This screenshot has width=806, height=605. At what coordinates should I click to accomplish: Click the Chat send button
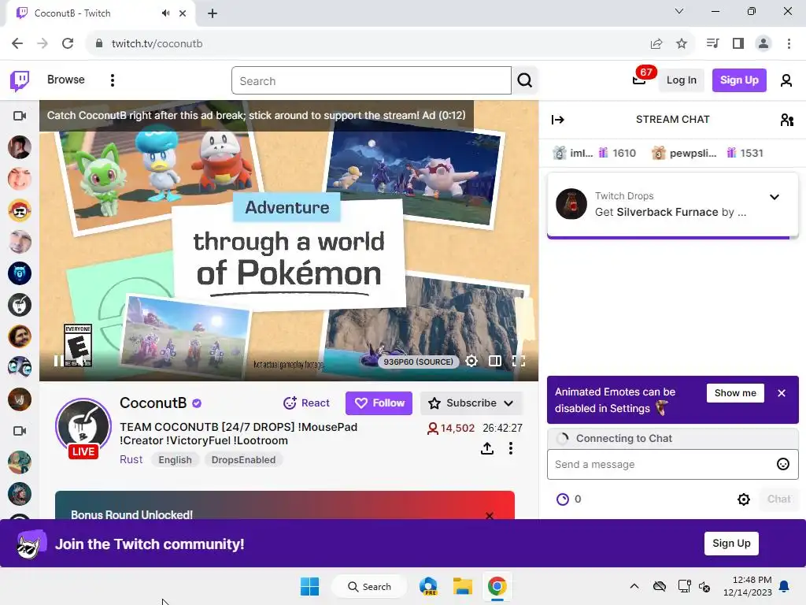coord(778,499)
